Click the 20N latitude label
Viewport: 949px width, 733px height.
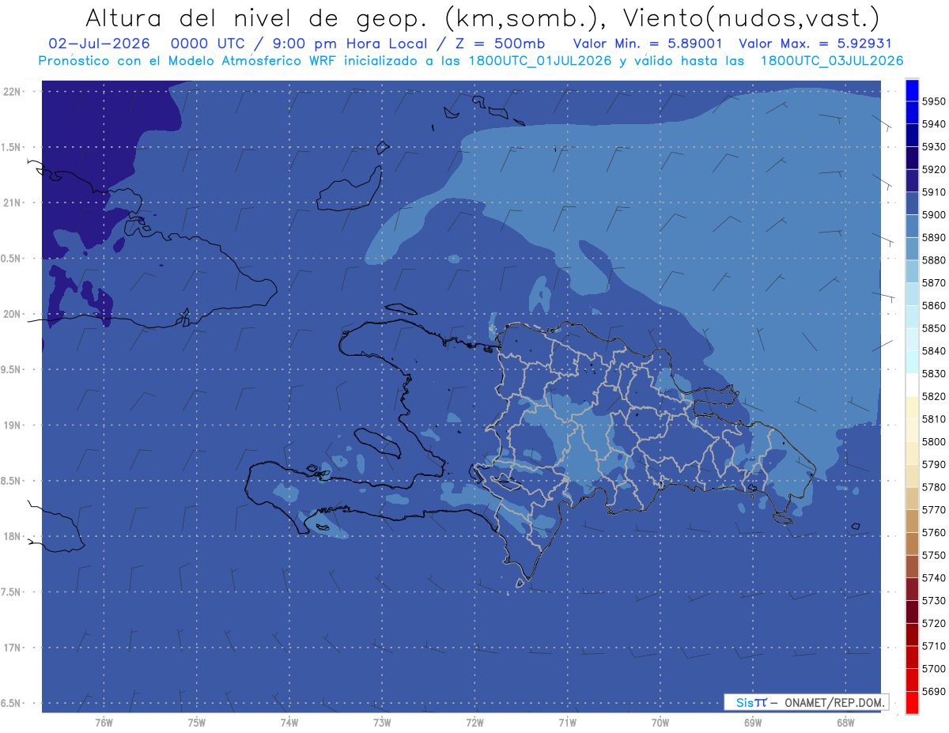13,314
